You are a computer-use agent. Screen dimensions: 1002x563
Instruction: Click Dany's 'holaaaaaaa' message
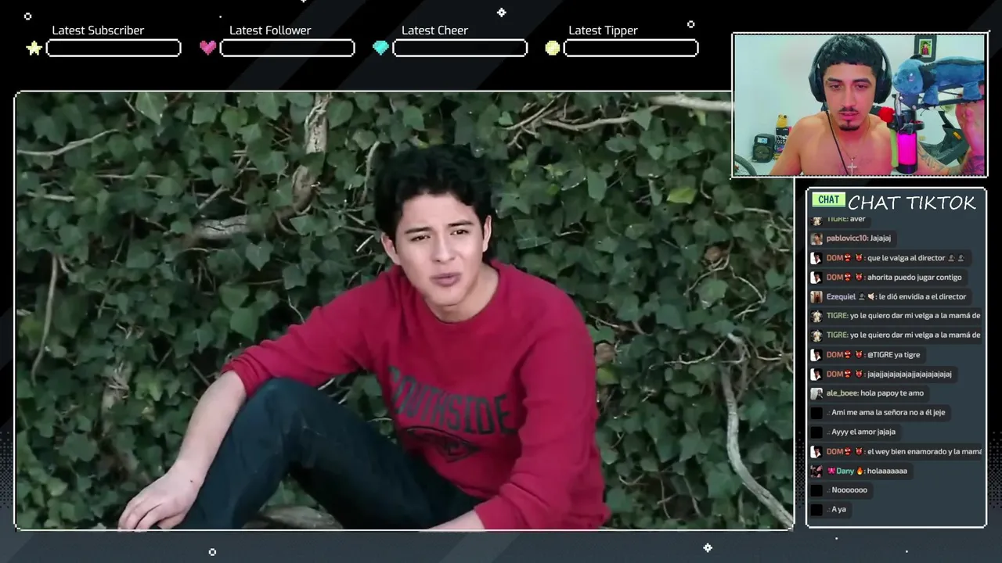click(x=887, y=471)
